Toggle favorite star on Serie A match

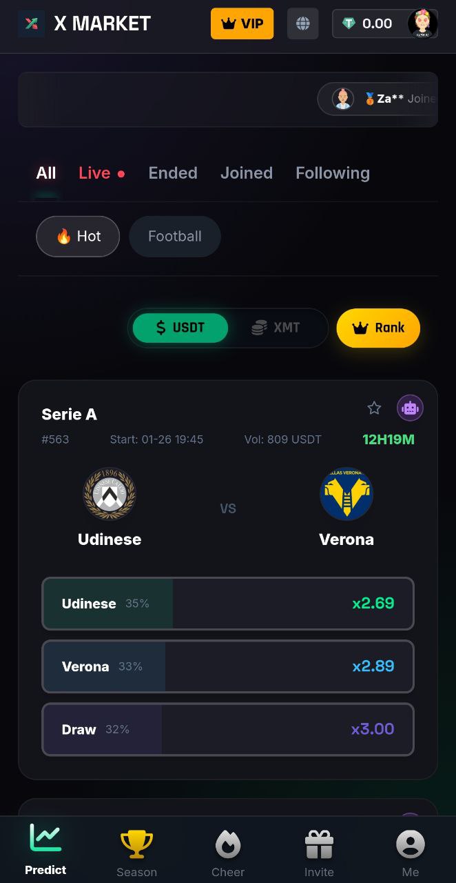point(374,408)
